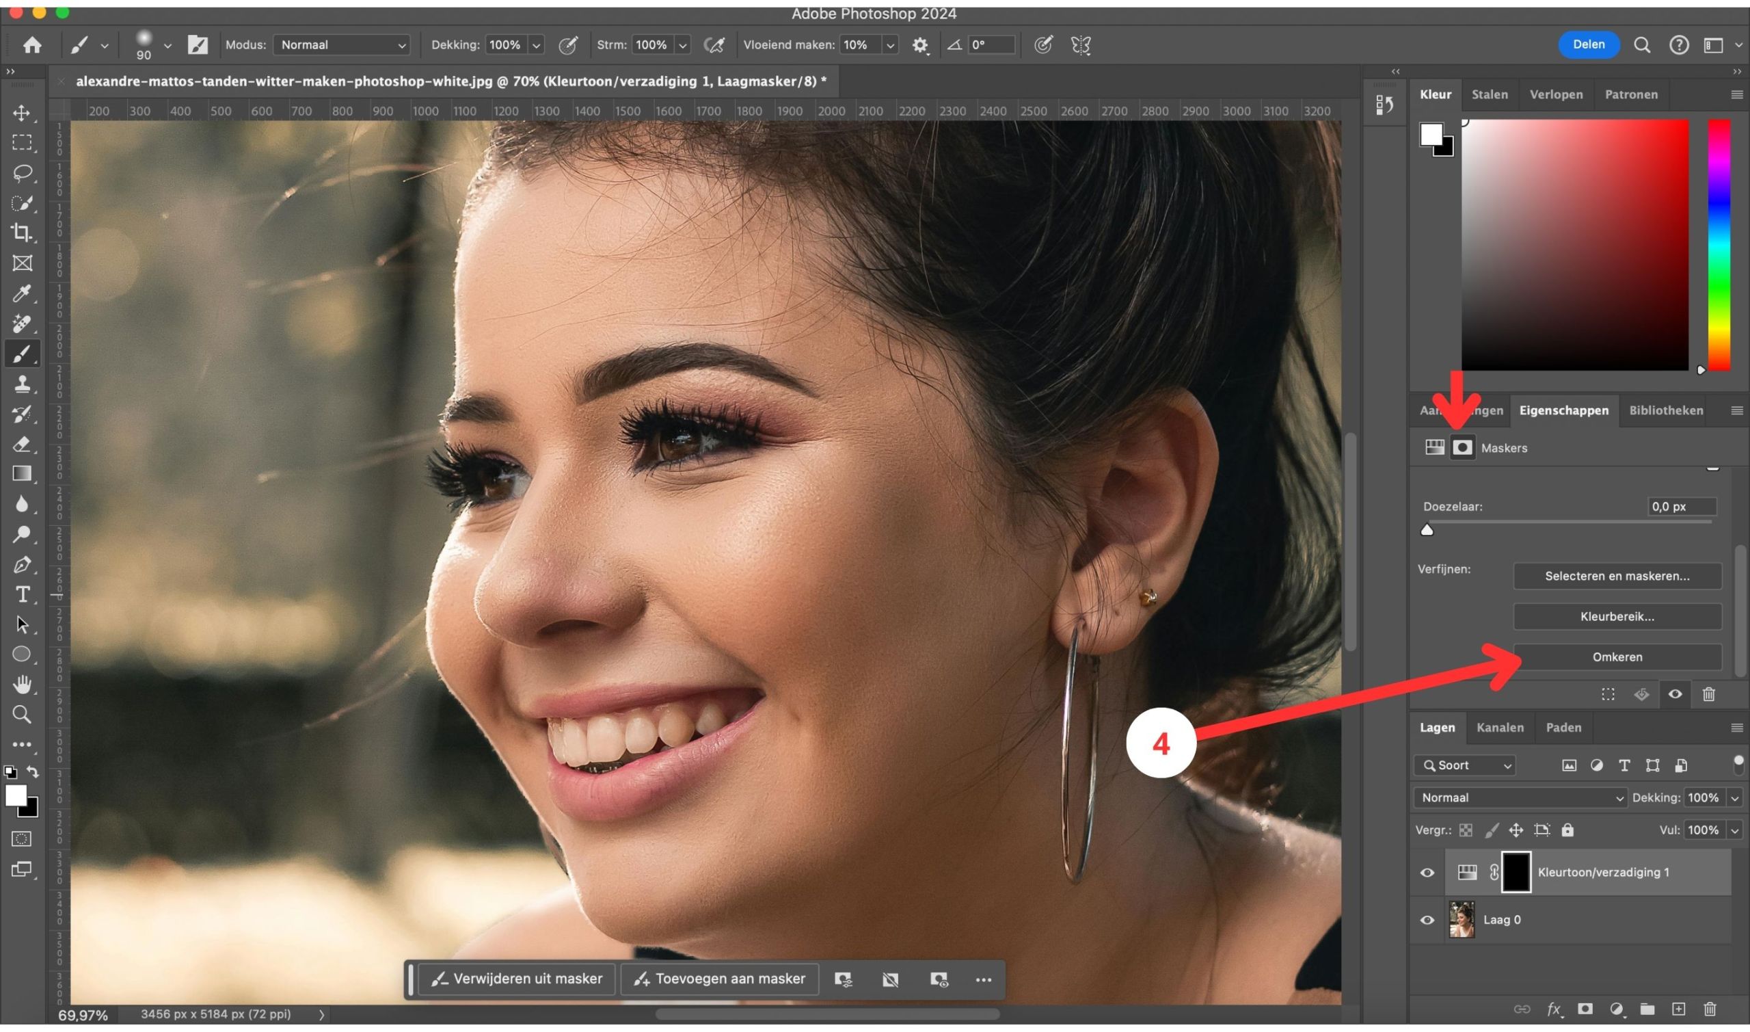1750x1032 pixels.
Task: Select the Horizontal Type tool
Action: pyautogui.click(x=22, y=594)
